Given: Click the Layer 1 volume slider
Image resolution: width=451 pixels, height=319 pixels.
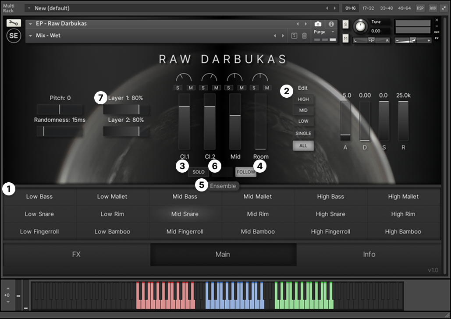Looking at the screenshot, I should coord(126,109).
